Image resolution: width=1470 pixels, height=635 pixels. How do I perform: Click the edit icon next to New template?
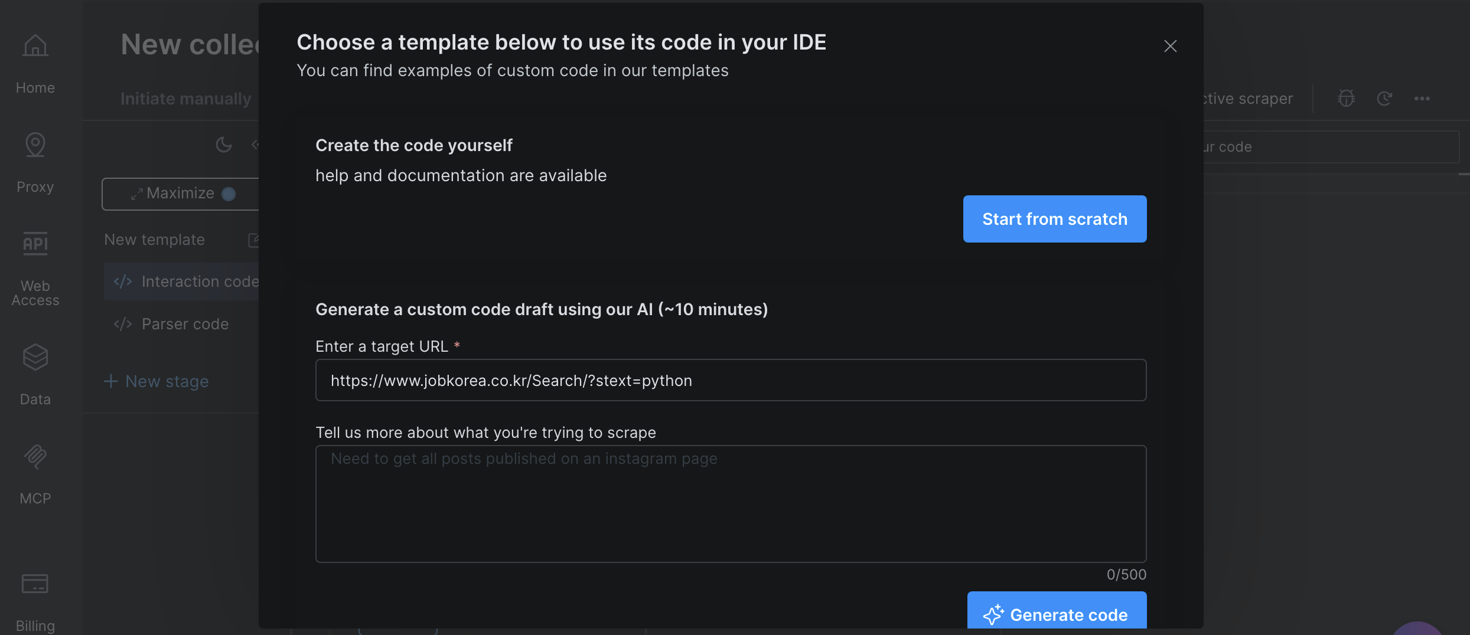click(255, 240)
